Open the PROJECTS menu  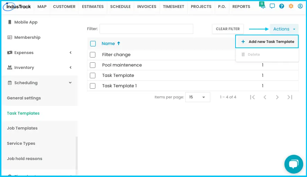coord(201,7)
